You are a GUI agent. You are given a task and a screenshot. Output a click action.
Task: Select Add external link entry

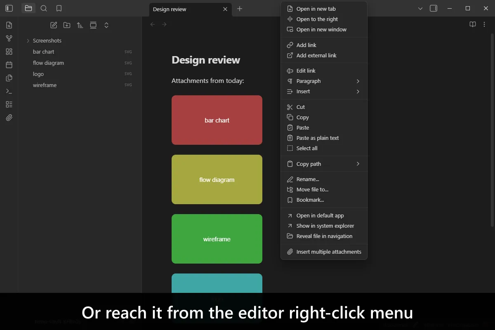[x=324, y=55]
